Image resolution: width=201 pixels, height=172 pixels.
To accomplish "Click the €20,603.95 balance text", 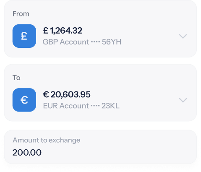I will [x=67, y=94].
